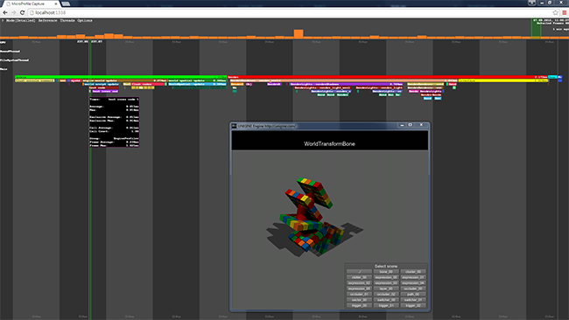Click the browser back arrow
569x320 pixels.
(5, 13)
